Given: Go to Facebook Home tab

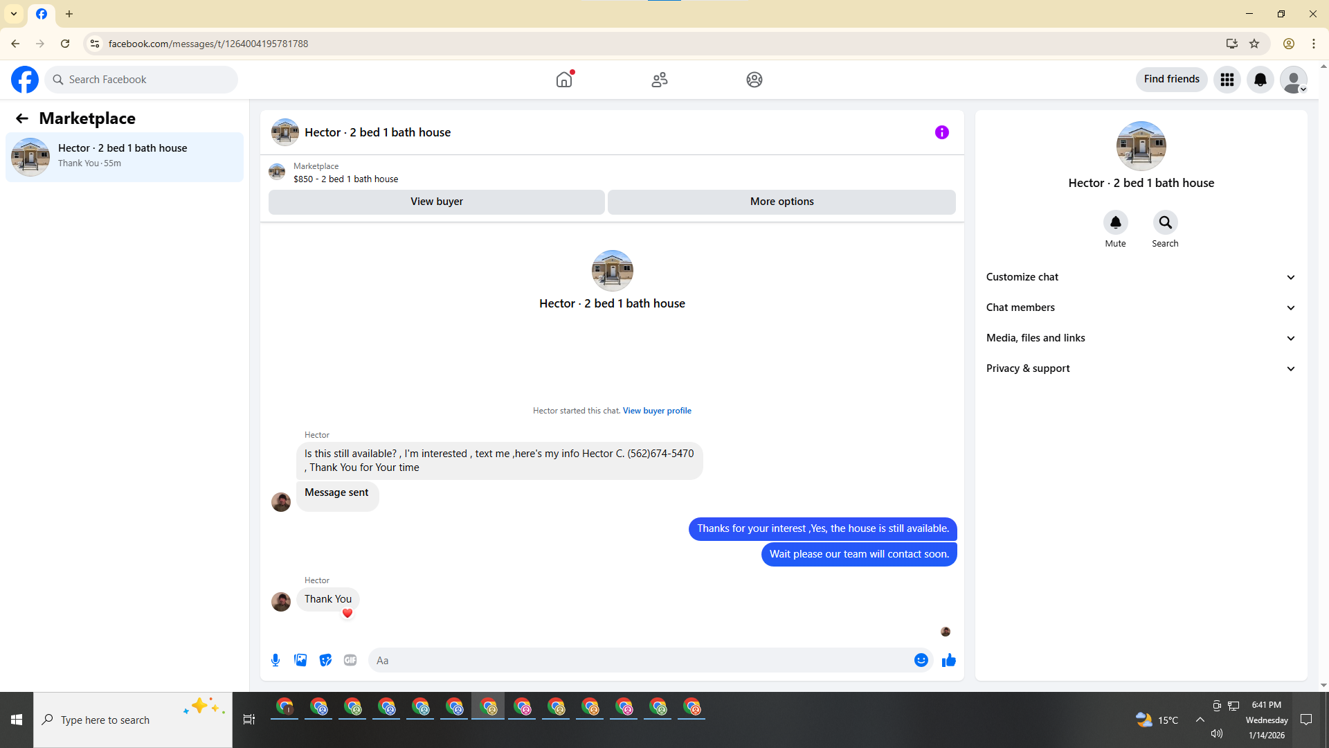Looking at the screenshot, I should click(x=564, y=80).
